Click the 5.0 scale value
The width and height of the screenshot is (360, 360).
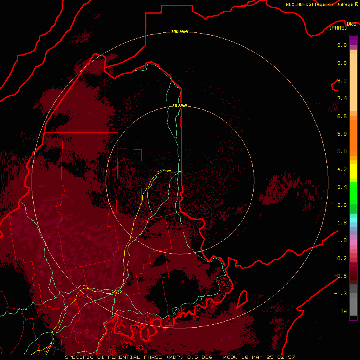coord(342,152)
